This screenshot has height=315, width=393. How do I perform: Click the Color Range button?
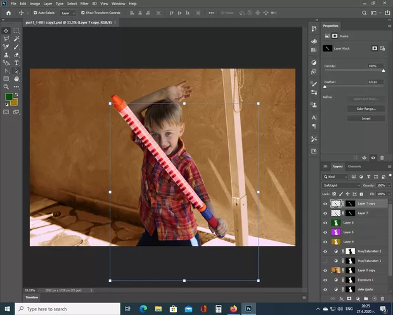click(x=366, y=109)
